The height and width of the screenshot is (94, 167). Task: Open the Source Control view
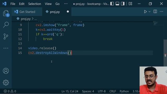pos(6,37)
